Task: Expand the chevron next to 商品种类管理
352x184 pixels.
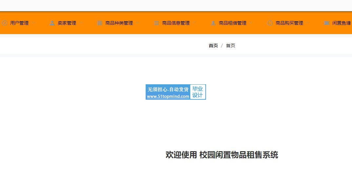Action: coord(137,23)
